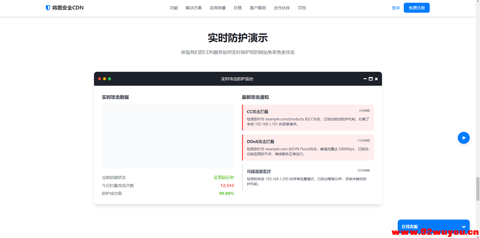
Task: Click the yellow traffic-light dot on the demo window
Action: [x=104, y=79]
